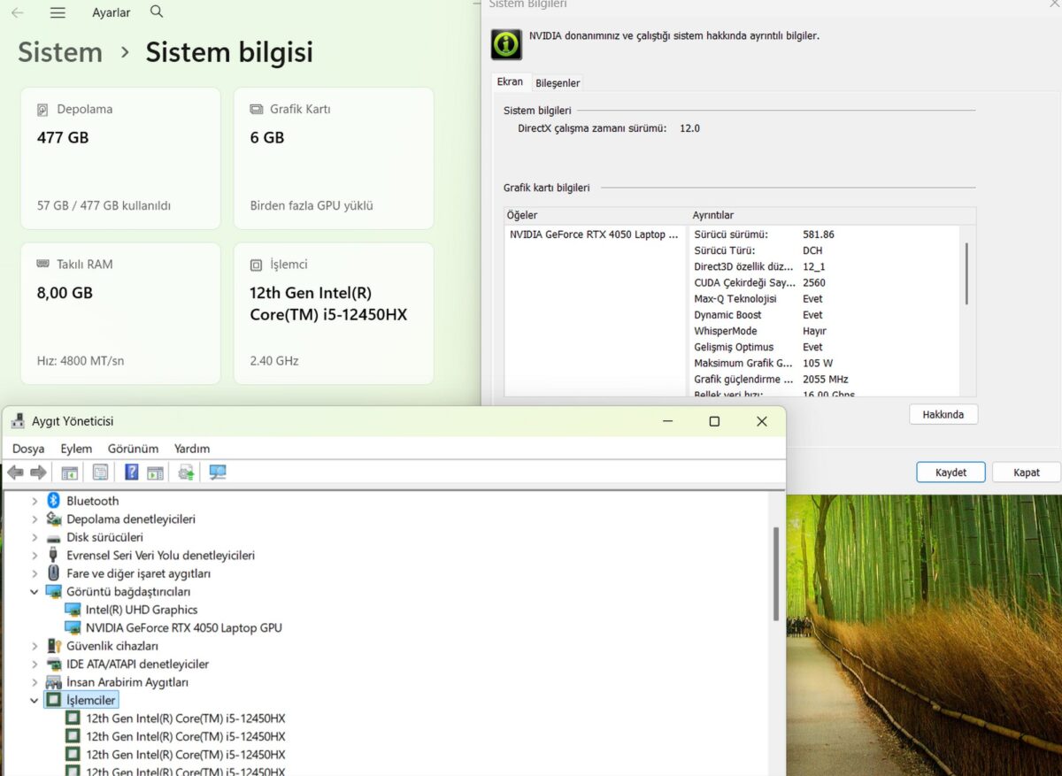Collapse the Görüntü bağdaştırıcıları node
The height and width of the screenshot is (776, 1062).
35,591
